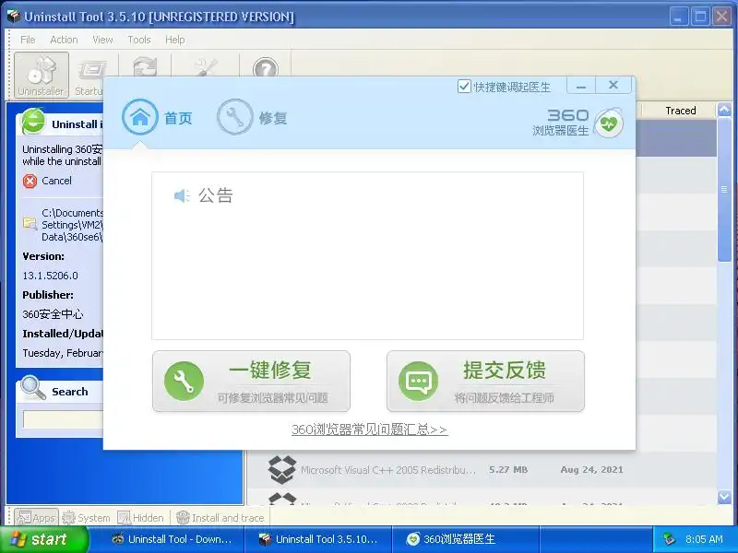The height and width of the screenshot is (553, 738).
Task: Open the Help menu
Action: coord(174,40)
